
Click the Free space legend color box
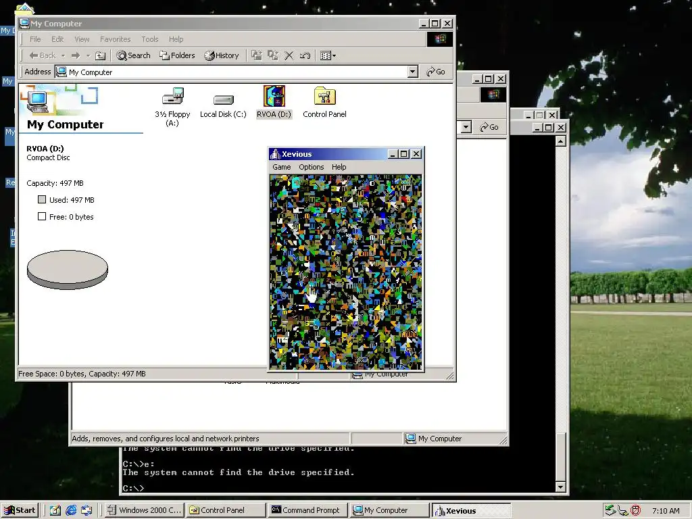tap(42, 216)
